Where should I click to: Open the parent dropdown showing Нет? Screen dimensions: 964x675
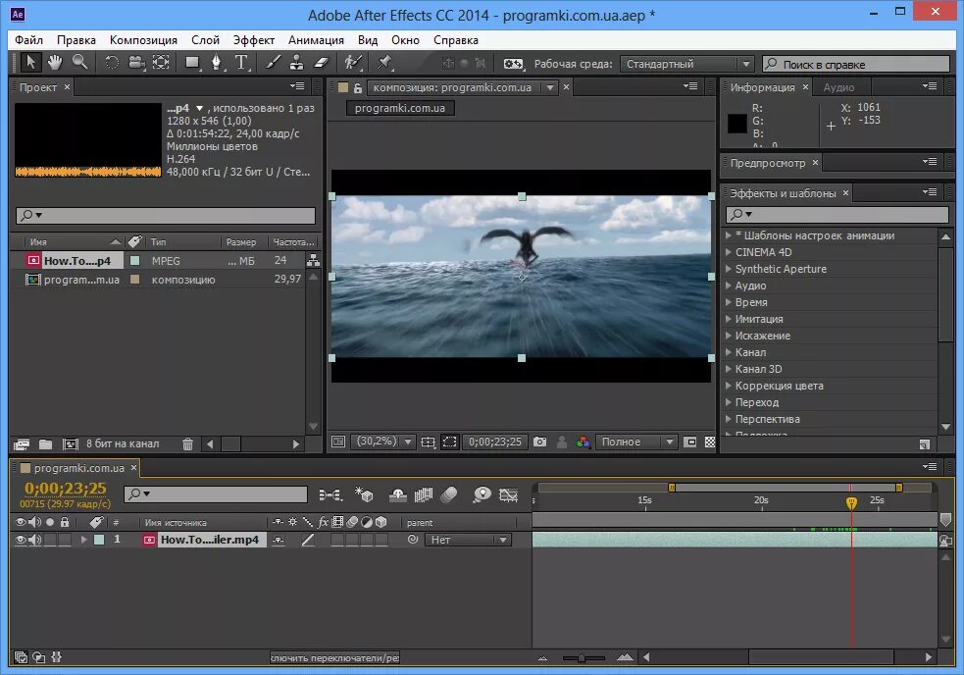tap(467, 540)
